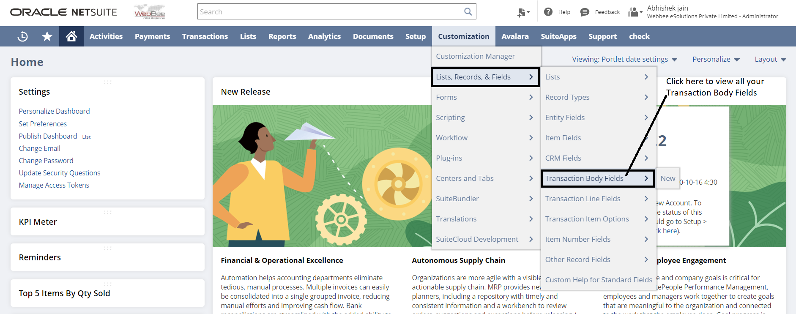Select Transaction Line Fields submenu item
Viewport: 796px width, 314px height.
point(598,199)
